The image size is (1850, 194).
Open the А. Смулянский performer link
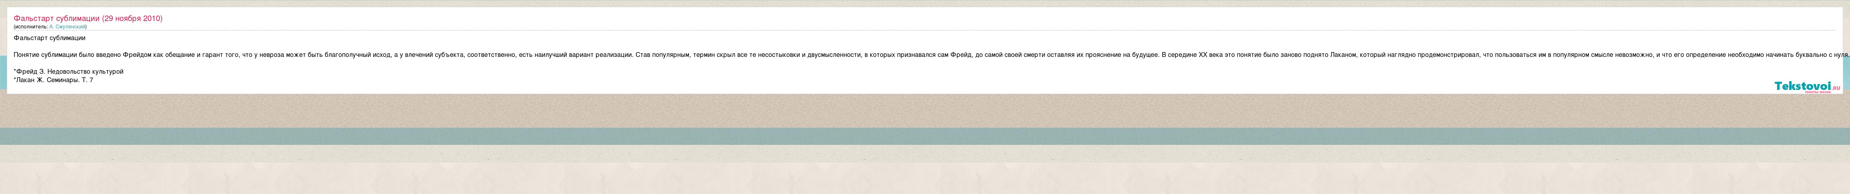pyautogui.click(x=68, y=27)
